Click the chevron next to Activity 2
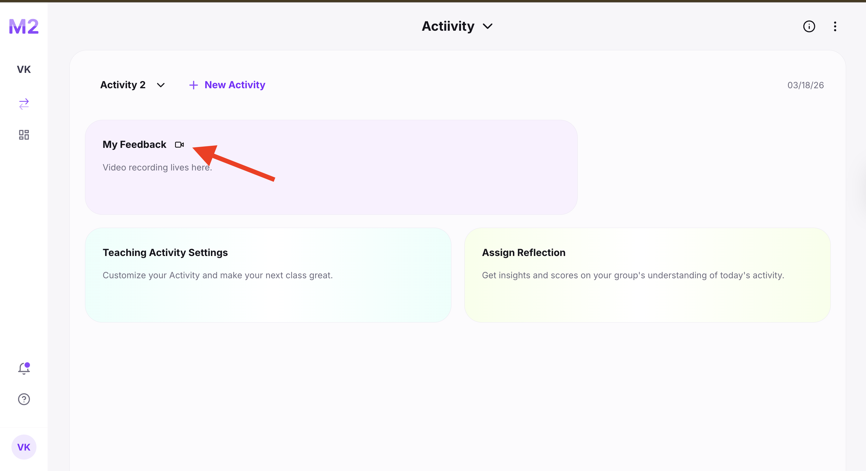The height and width of the screenshot is (471, 866). [161, 85]
